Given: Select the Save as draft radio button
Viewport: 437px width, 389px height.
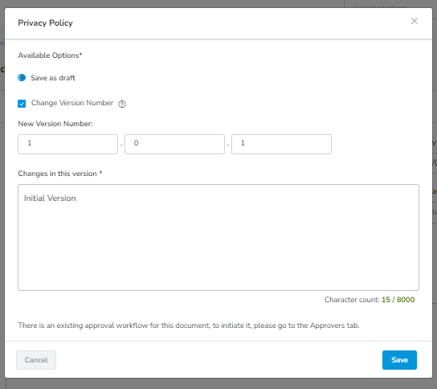Looking at the screenshot, I should [x=22, y=77].
